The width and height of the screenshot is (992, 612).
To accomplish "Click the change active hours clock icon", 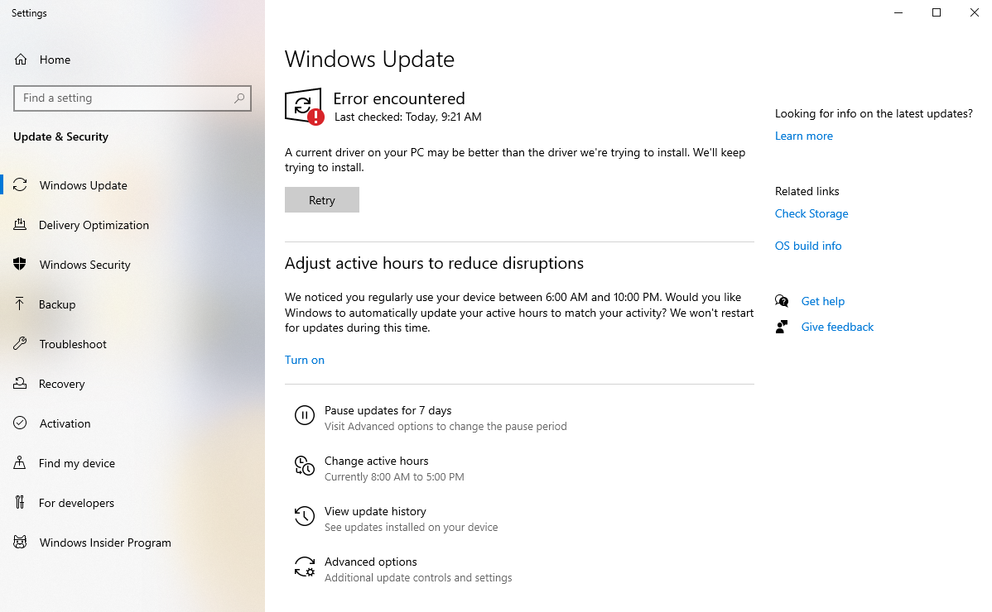I will [x=304, y=466].
